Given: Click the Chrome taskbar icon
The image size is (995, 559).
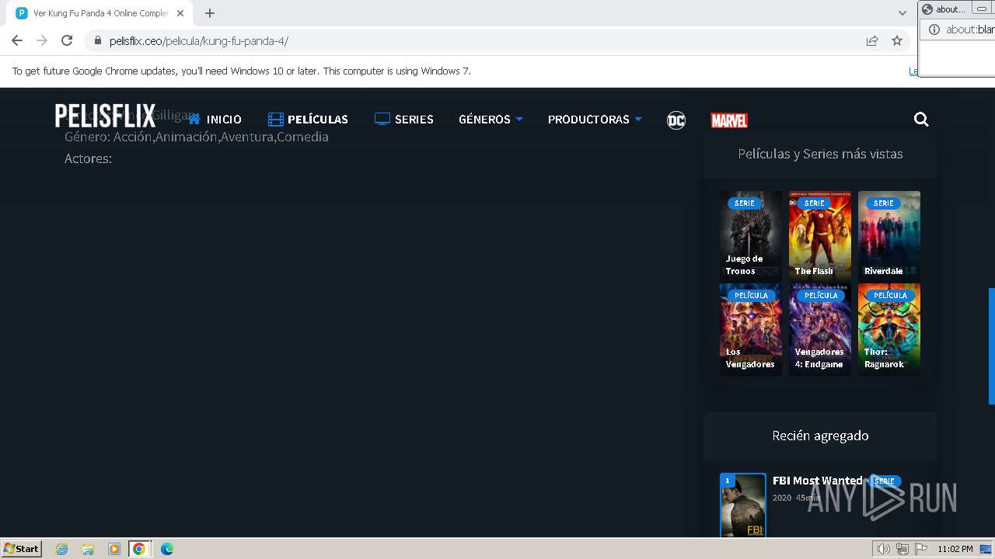Looking at the screenshot, I should [139, 549].
